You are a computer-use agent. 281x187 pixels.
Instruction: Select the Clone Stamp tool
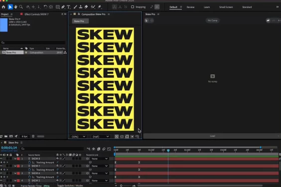pyautogui.click(x=81, y=7)
